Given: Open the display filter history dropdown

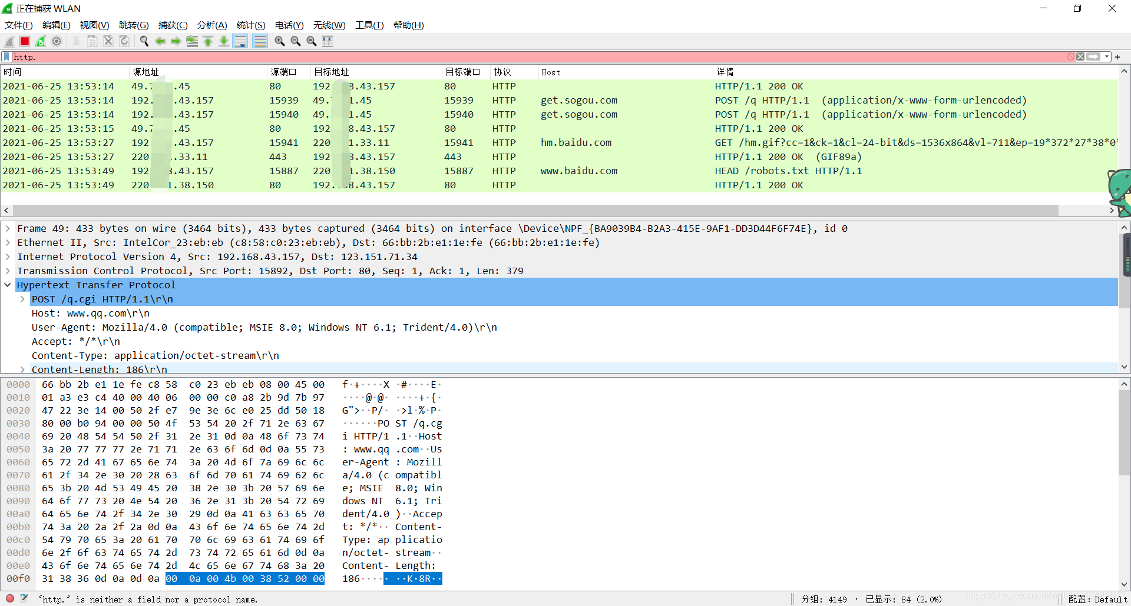Looking at the screenshot, I should tap(1107, 56).
